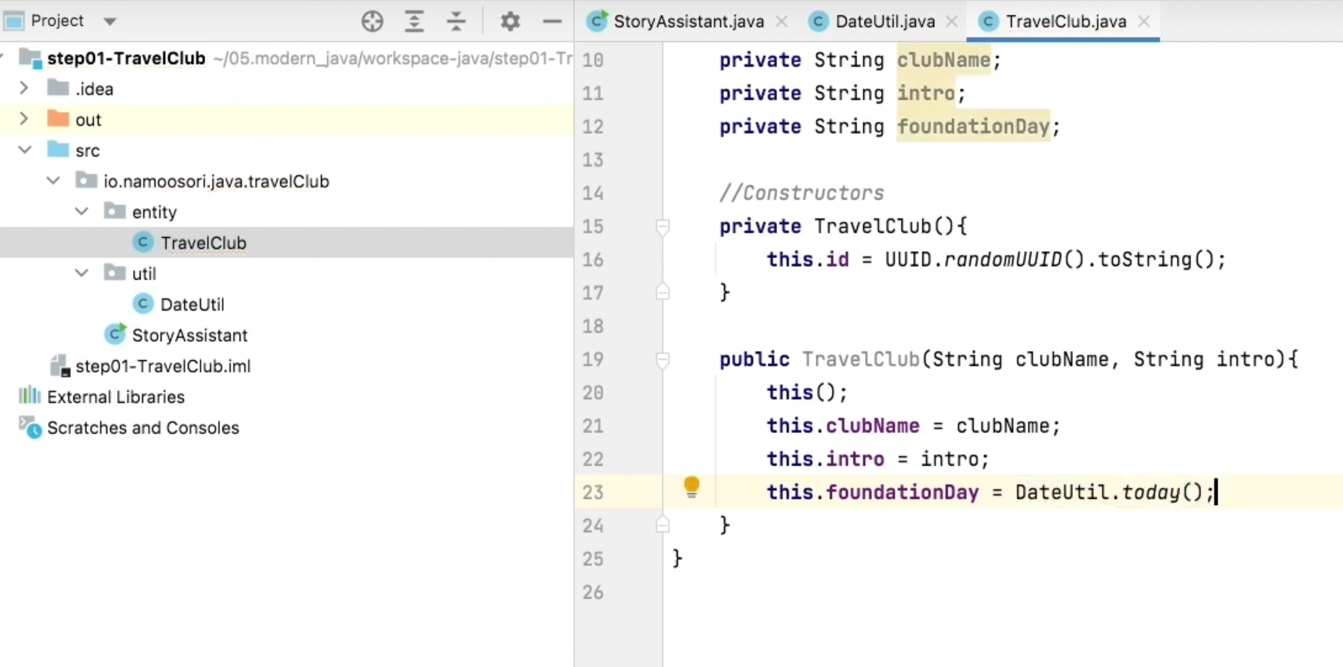Click line number 23 in the gutter

click(x=593, y=492)
